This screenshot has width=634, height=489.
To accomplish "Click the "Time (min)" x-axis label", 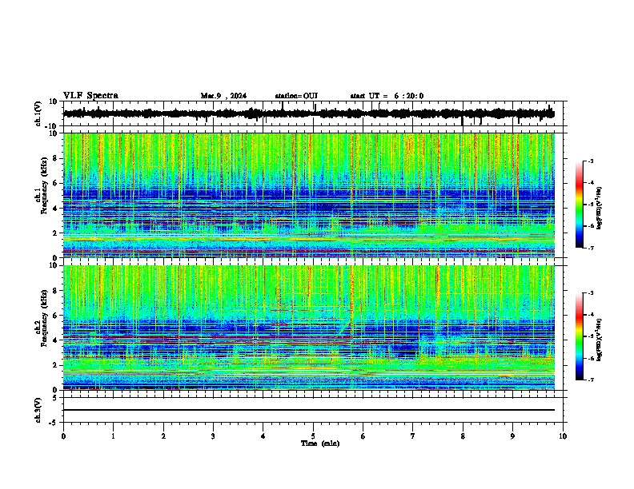I will (320, 443).
